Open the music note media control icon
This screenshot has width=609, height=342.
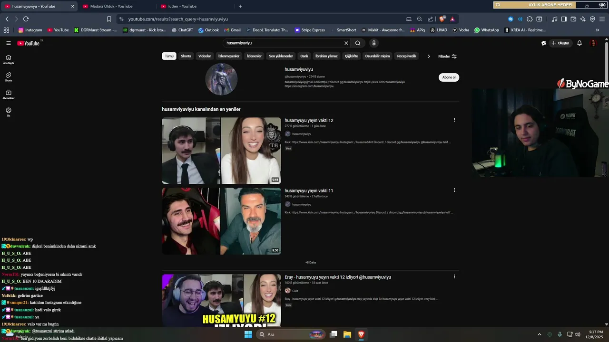[554, 19]
